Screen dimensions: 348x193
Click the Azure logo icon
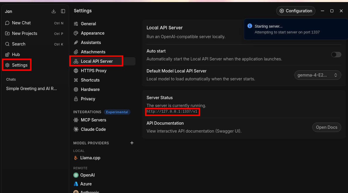76,184
